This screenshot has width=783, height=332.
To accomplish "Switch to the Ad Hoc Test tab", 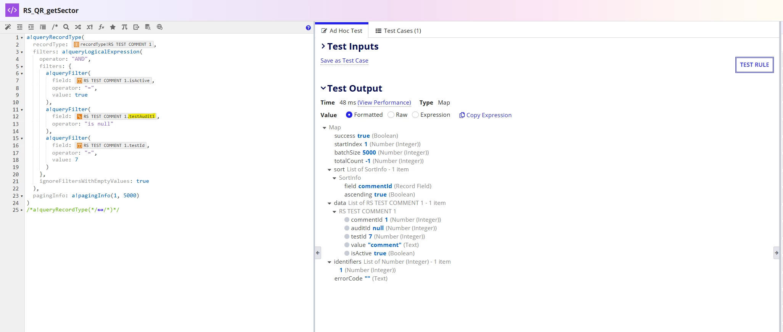I will [342, 31].
